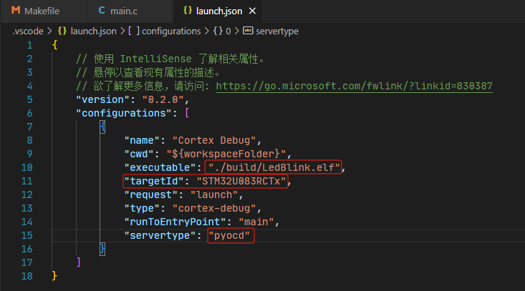The image size is (525, 291).
Task: Click line number 1 in the gutter
Action: 30,45
